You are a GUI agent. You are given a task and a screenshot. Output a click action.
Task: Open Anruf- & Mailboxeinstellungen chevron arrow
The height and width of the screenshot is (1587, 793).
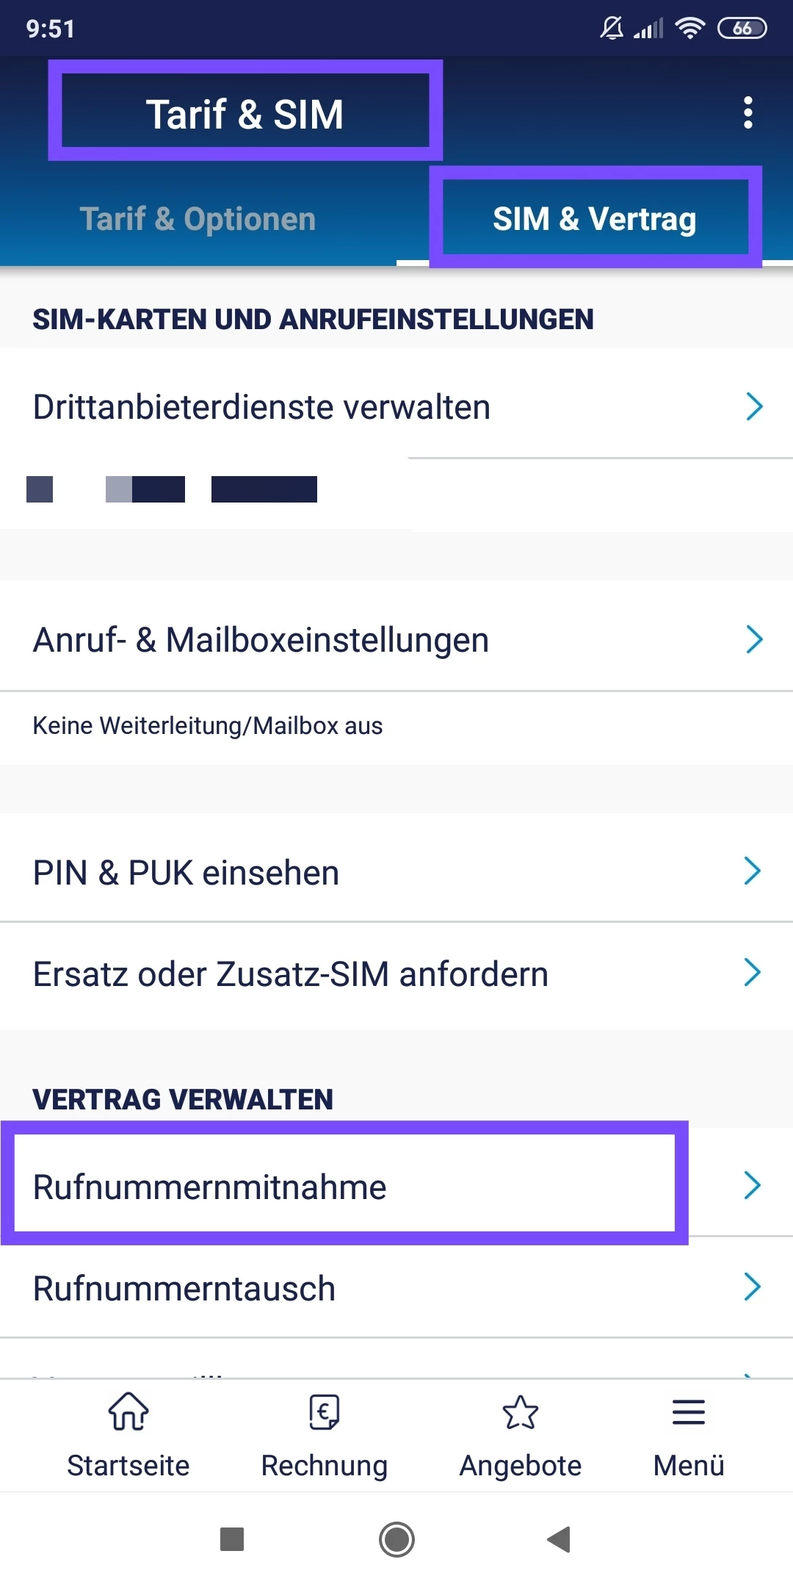coord(754,639)
